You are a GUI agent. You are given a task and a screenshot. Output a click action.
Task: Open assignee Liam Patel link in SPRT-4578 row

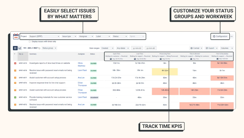82,70
